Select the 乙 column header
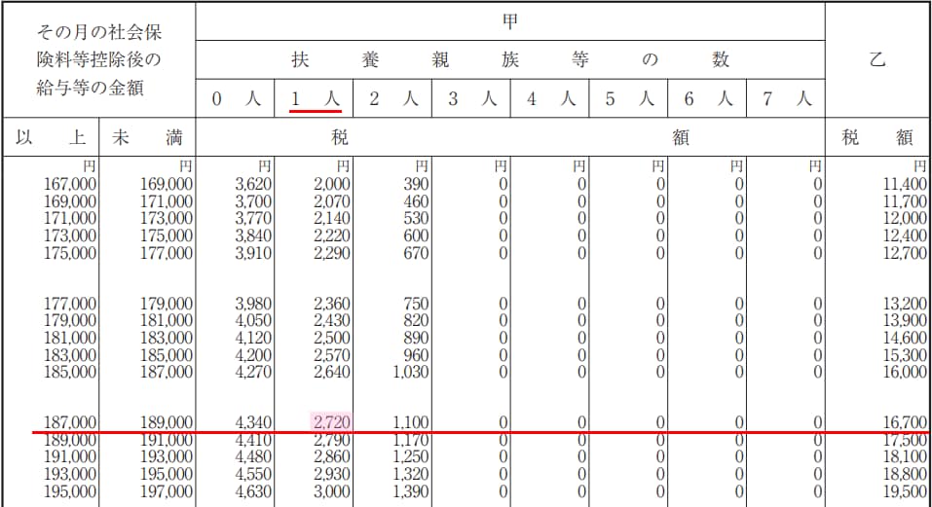The width and height of the screenshot is (932, 507). (876, 60)
